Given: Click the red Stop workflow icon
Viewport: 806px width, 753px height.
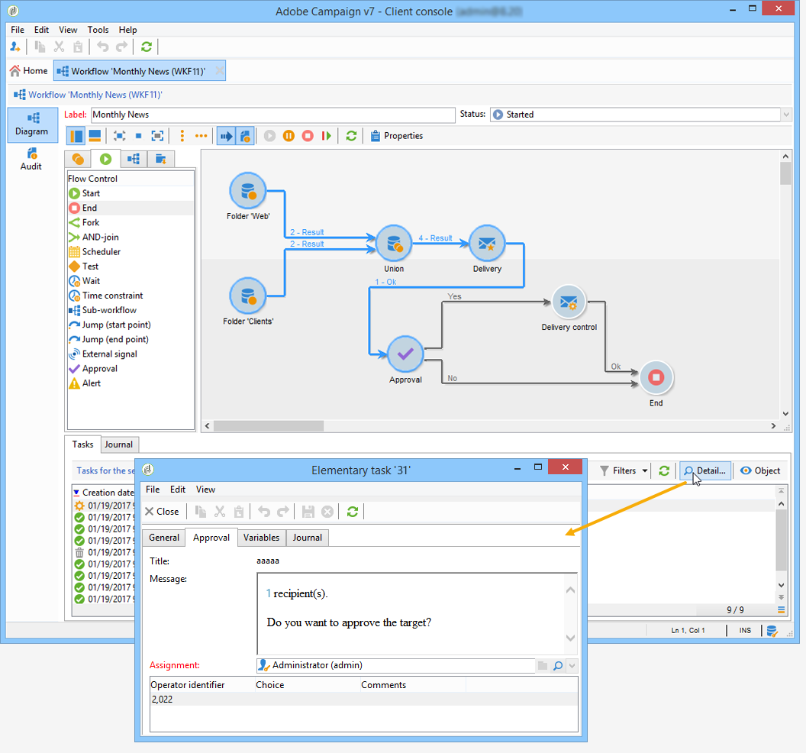Looking at the screenshot, I should click(308, 136).
